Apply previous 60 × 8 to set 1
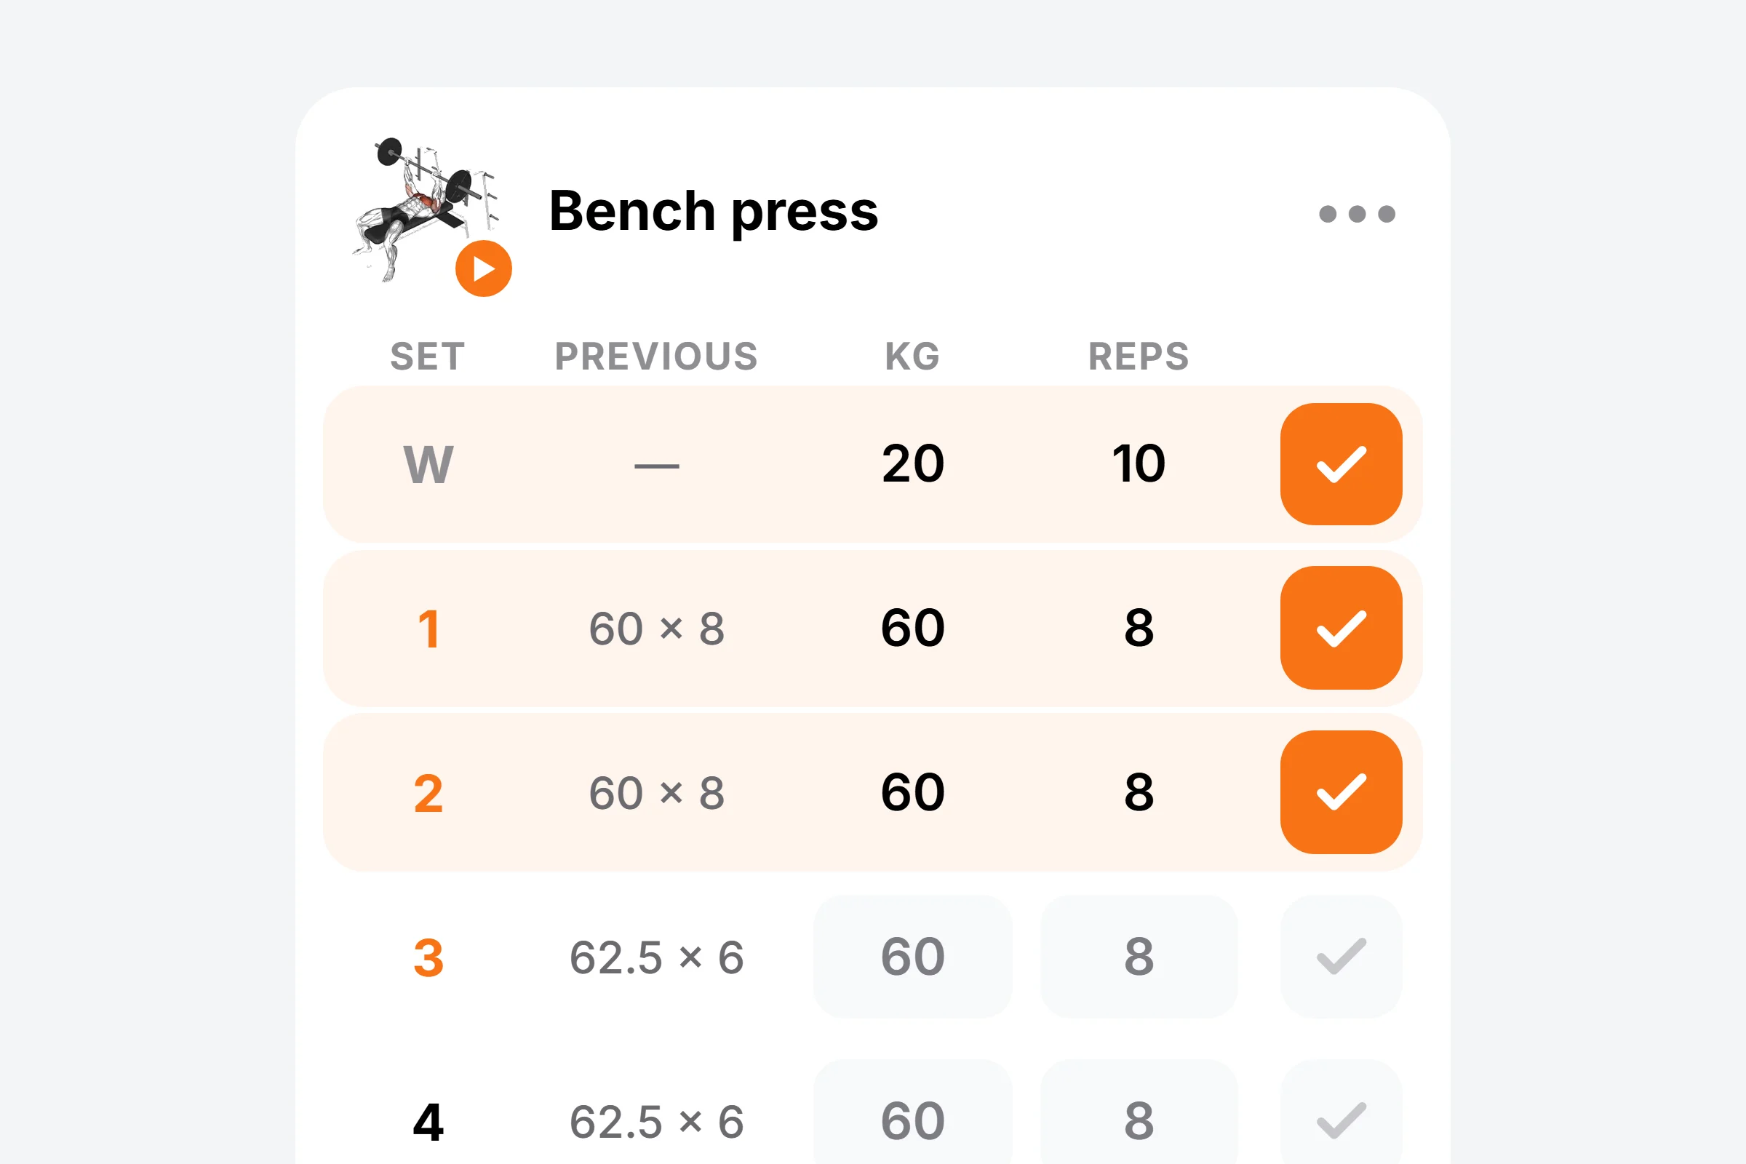This screenshot has height=1164, width=1746. pyautogui.click(x=656, y=629)
